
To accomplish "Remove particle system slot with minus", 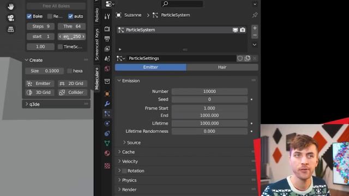I will (255, 35).
